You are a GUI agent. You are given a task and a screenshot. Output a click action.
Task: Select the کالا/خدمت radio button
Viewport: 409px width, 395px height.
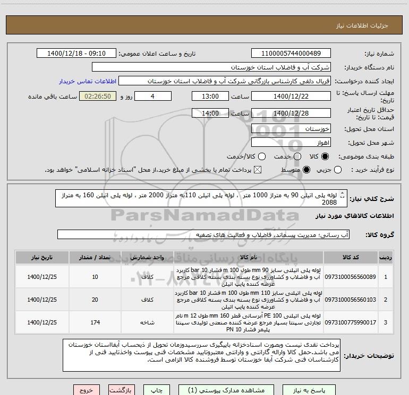262,156
